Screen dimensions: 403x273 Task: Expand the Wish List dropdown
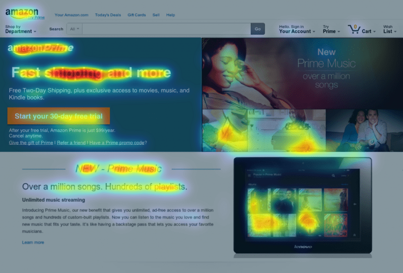click(390, 29)
